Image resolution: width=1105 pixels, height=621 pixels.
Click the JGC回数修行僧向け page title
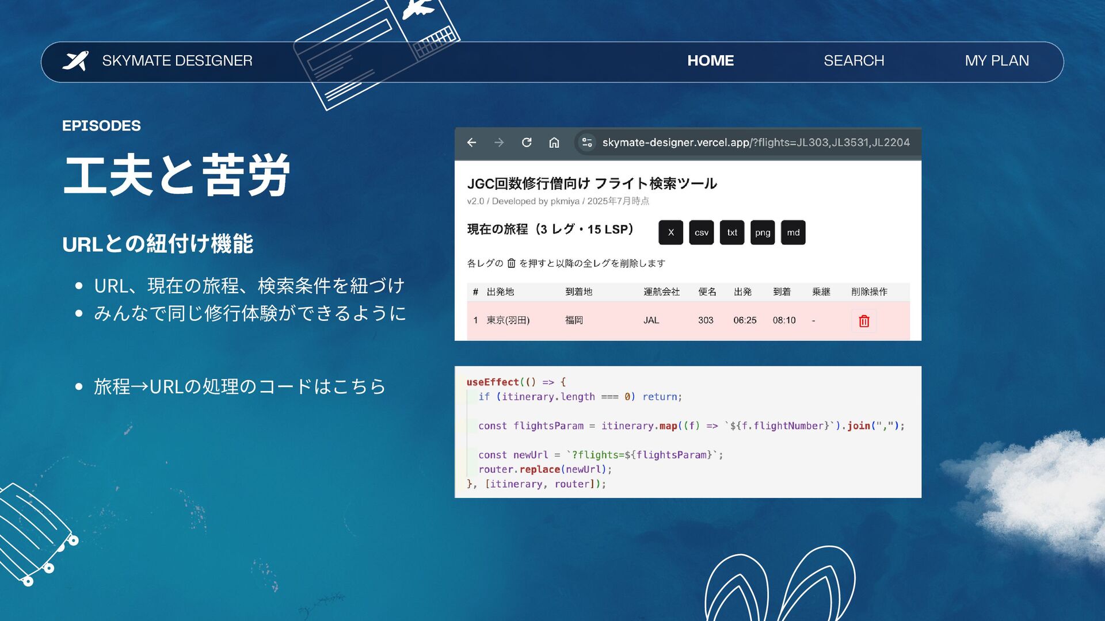tap(592, 183)
